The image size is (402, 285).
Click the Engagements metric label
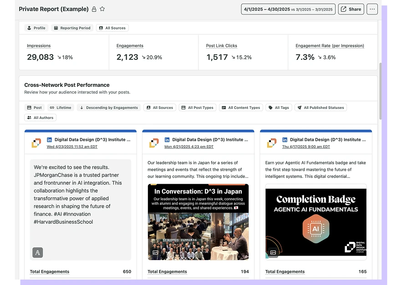click(130, 46)
